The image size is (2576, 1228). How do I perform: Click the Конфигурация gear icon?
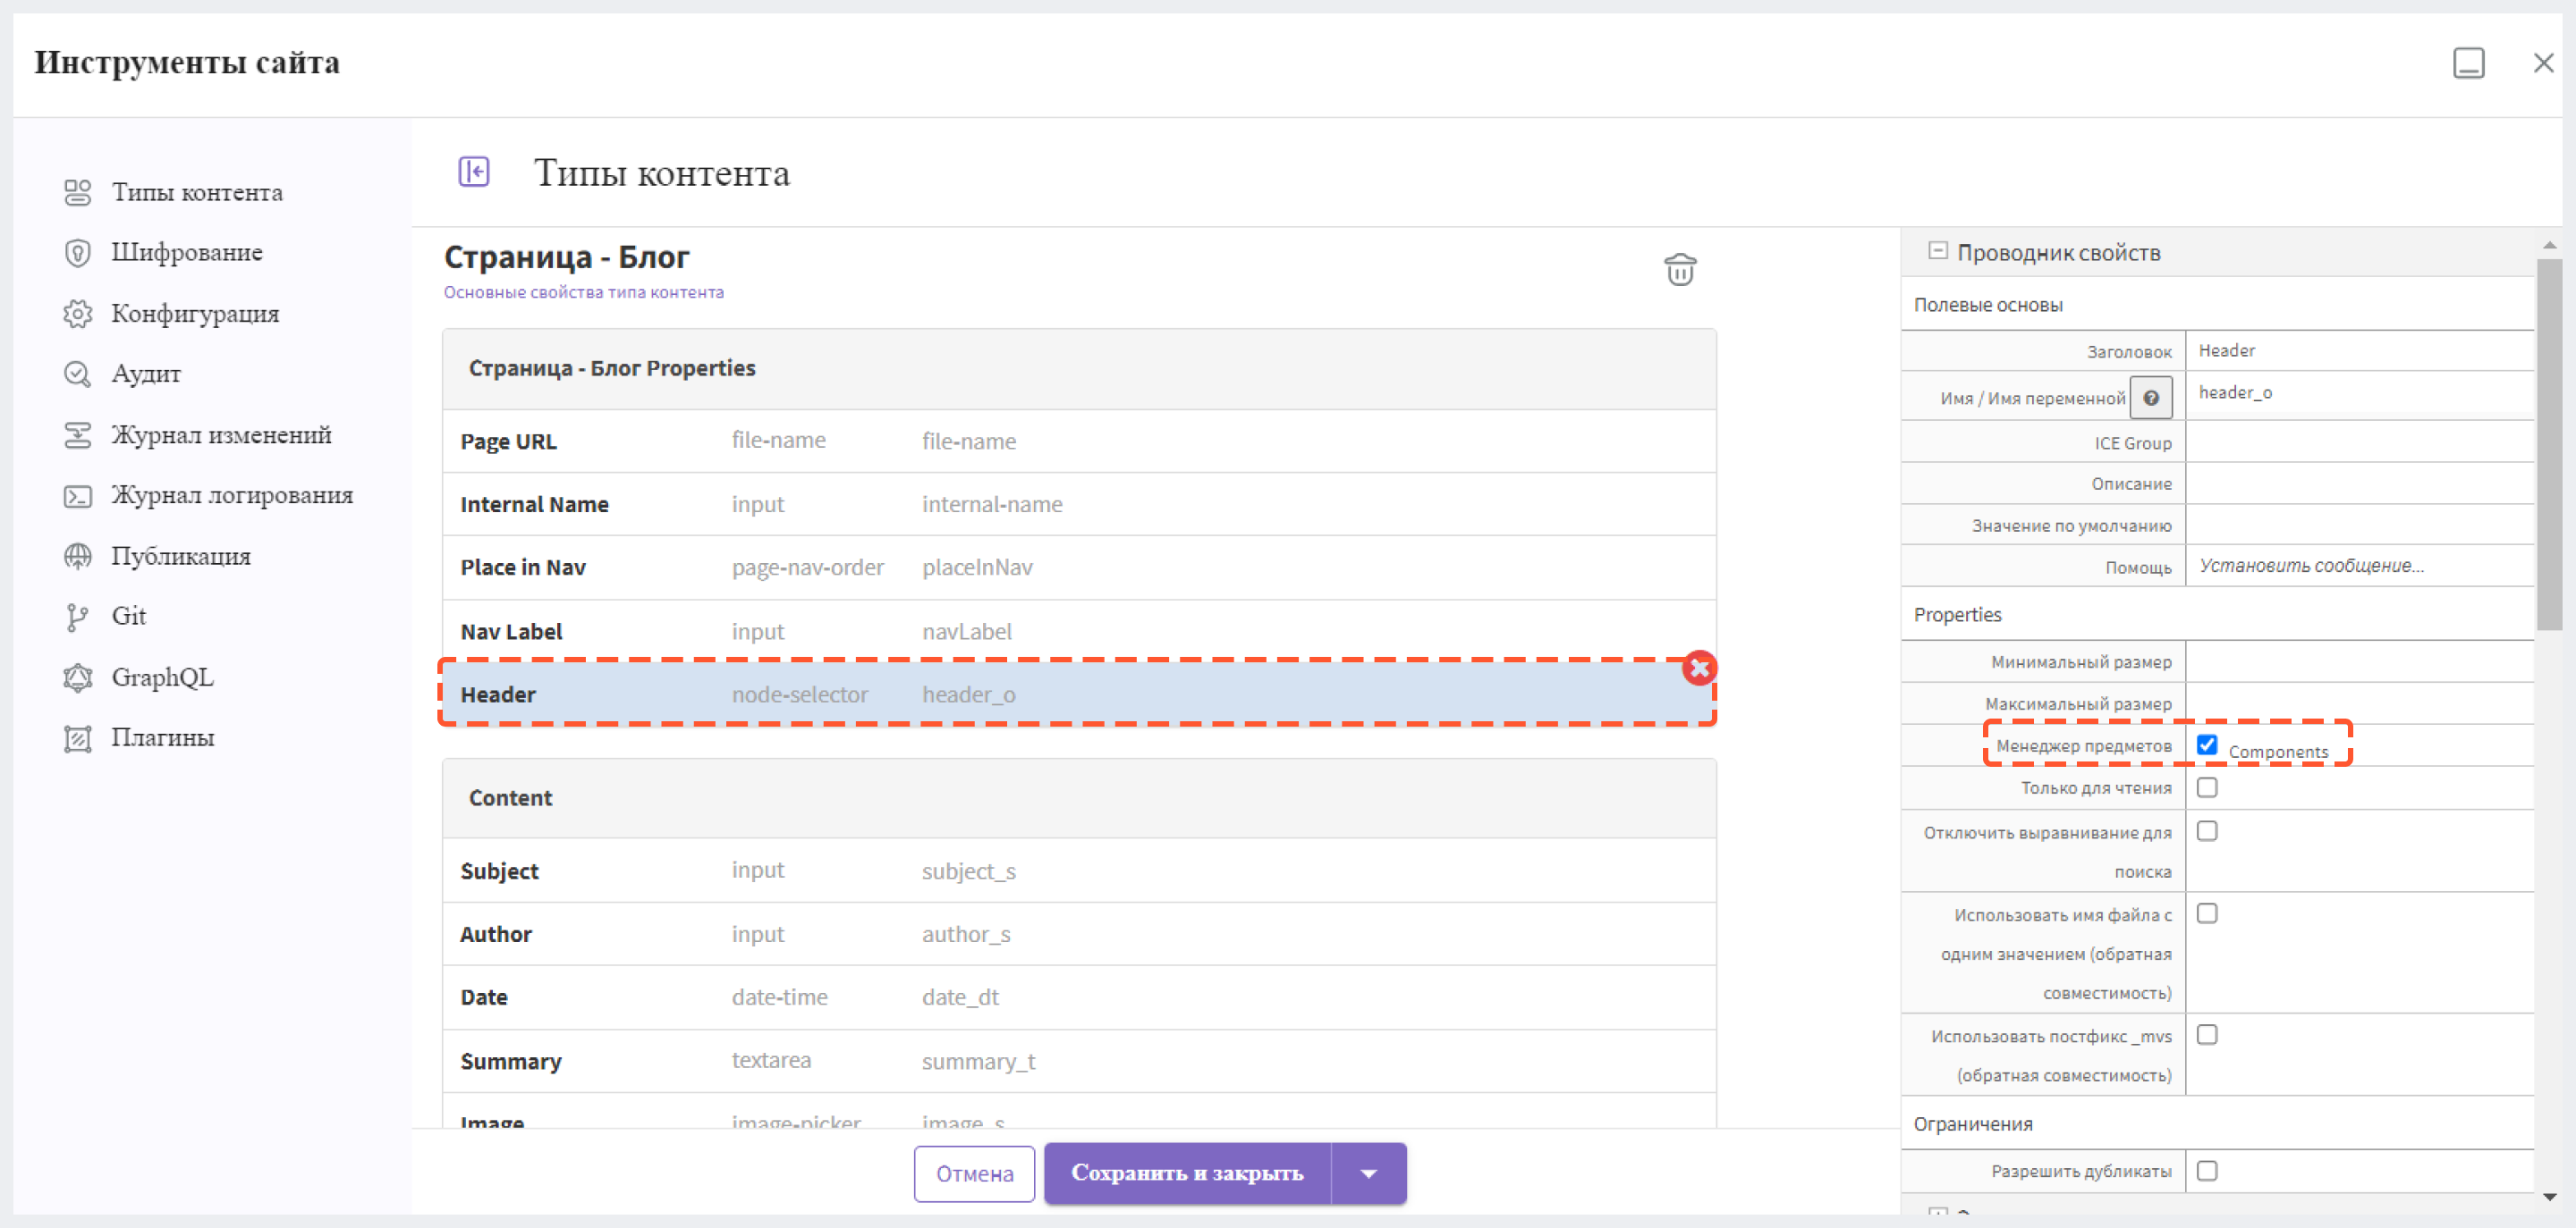[x=77, y=314]
